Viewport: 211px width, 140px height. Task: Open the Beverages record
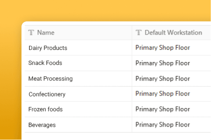click(x=42, y=125)
